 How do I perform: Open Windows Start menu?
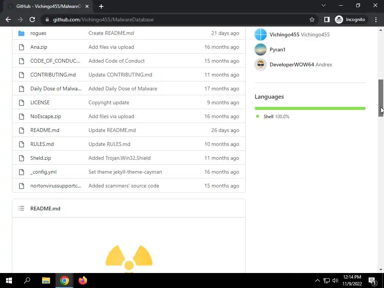(x=9, y=280)
